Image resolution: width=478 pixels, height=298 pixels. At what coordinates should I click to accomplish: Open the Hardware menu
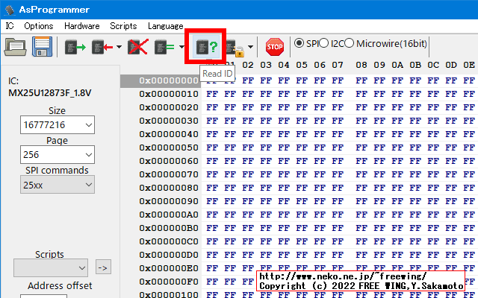pos(81,26)
